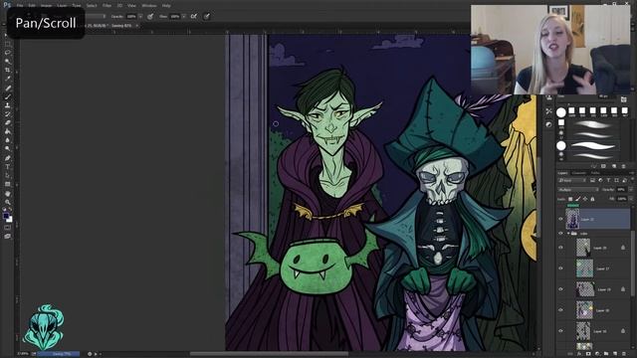Open the File menu
637x358 pixels.
coord(20,6)
